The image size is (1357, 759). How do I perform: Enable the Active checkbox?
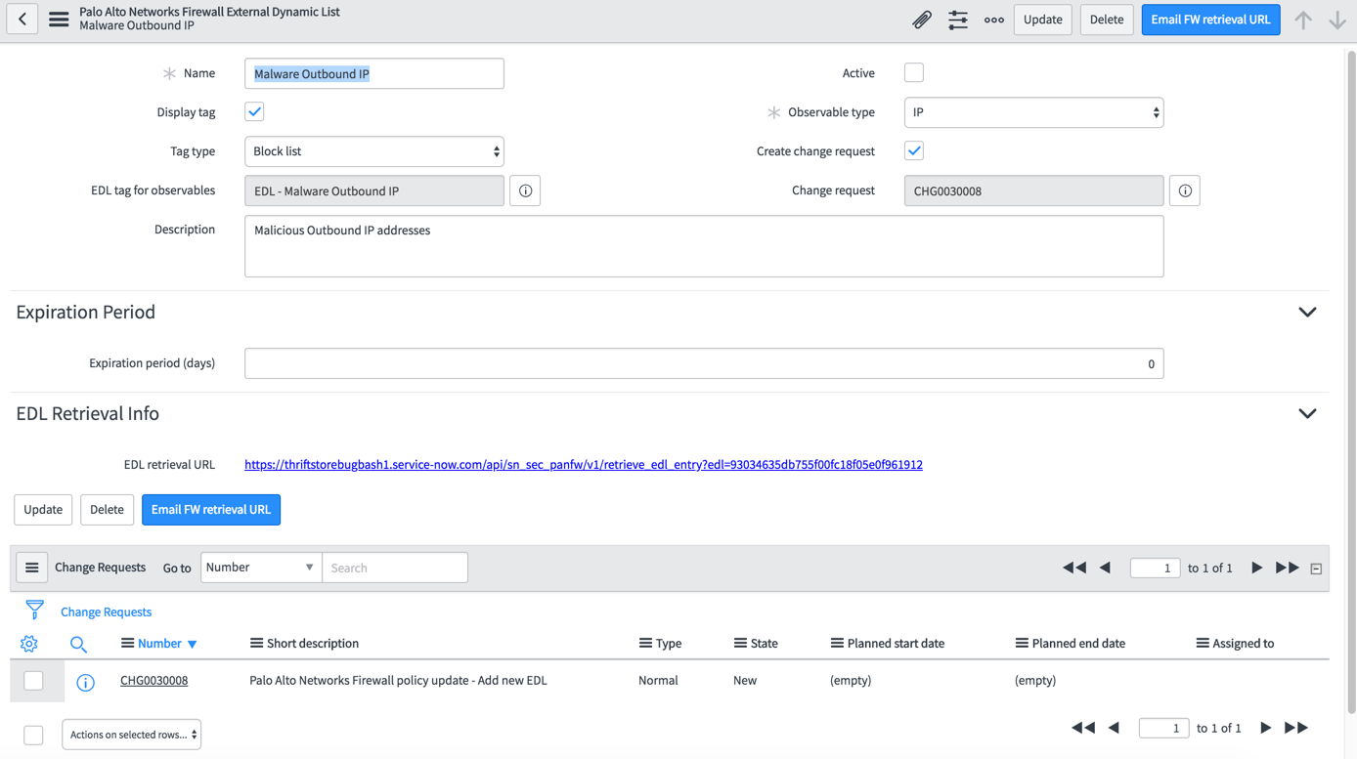(x=914, y=72)
